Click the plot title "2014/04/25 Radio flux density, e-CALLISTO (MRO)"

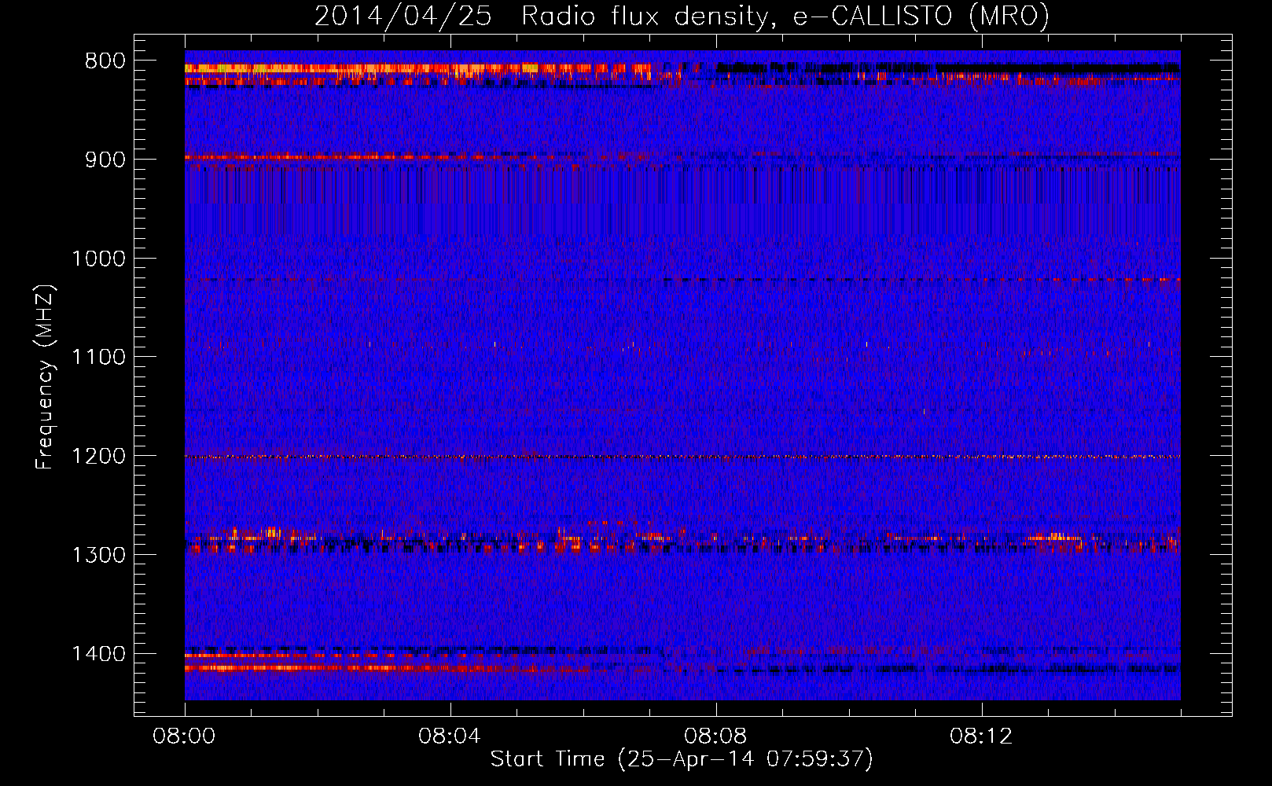tap(682, 16)
